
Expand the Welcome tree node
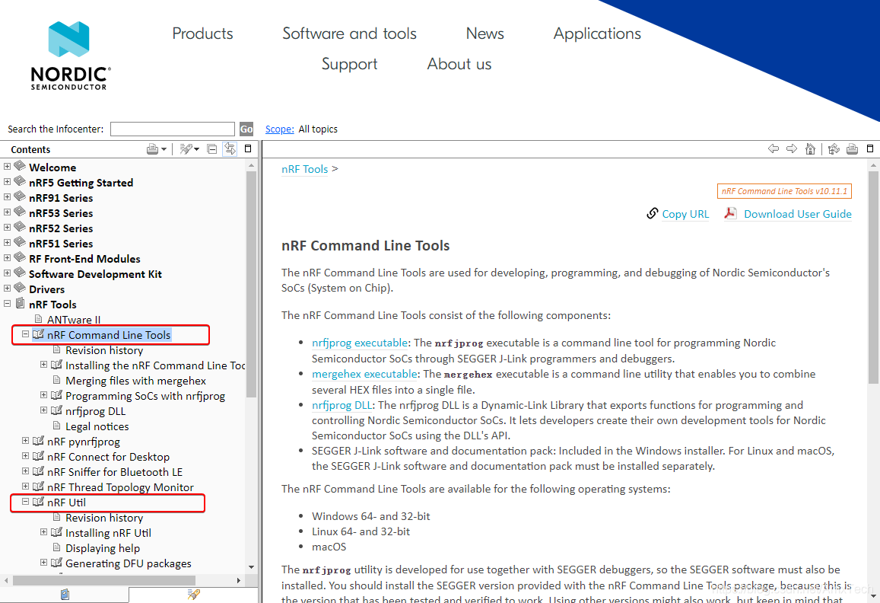pos(7,166)
